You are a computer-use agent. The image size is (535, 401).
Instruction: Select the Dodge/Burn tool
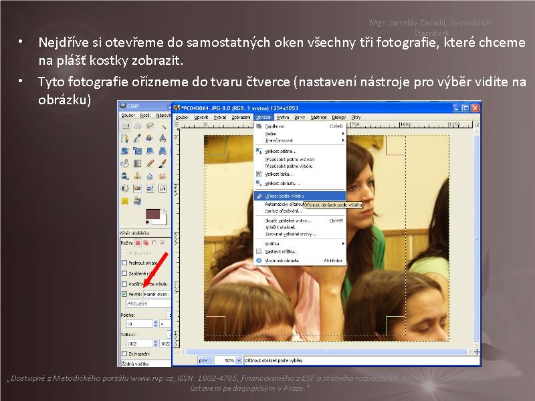[x=125, y=188]
